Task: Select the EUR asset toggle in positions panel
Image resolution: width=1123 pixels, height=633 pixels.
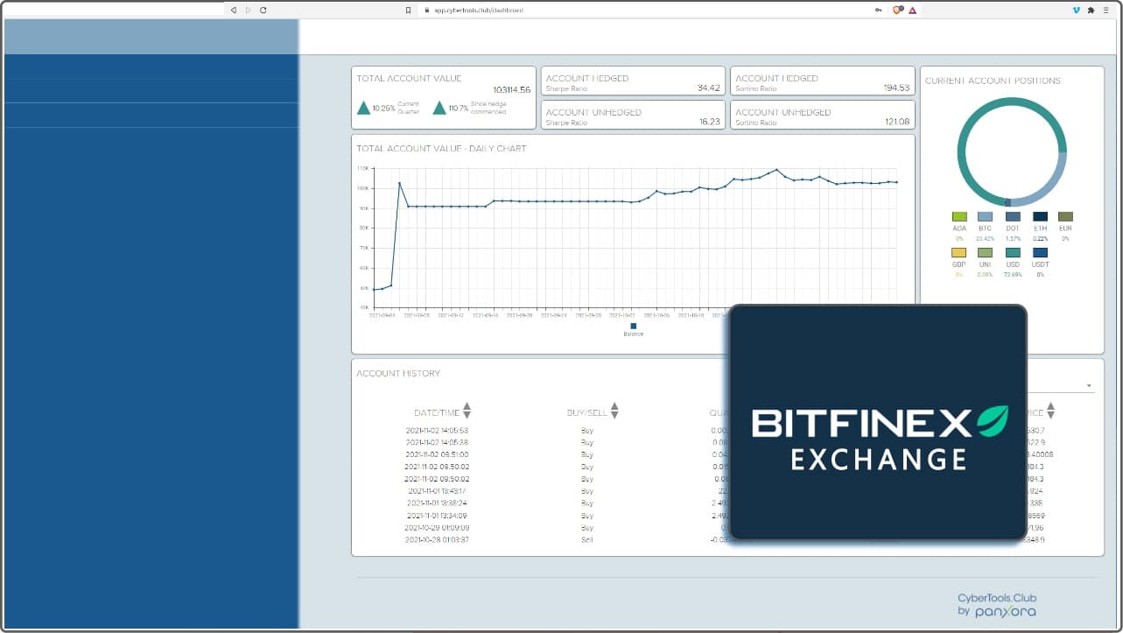Action: [x=1065, y=216]
